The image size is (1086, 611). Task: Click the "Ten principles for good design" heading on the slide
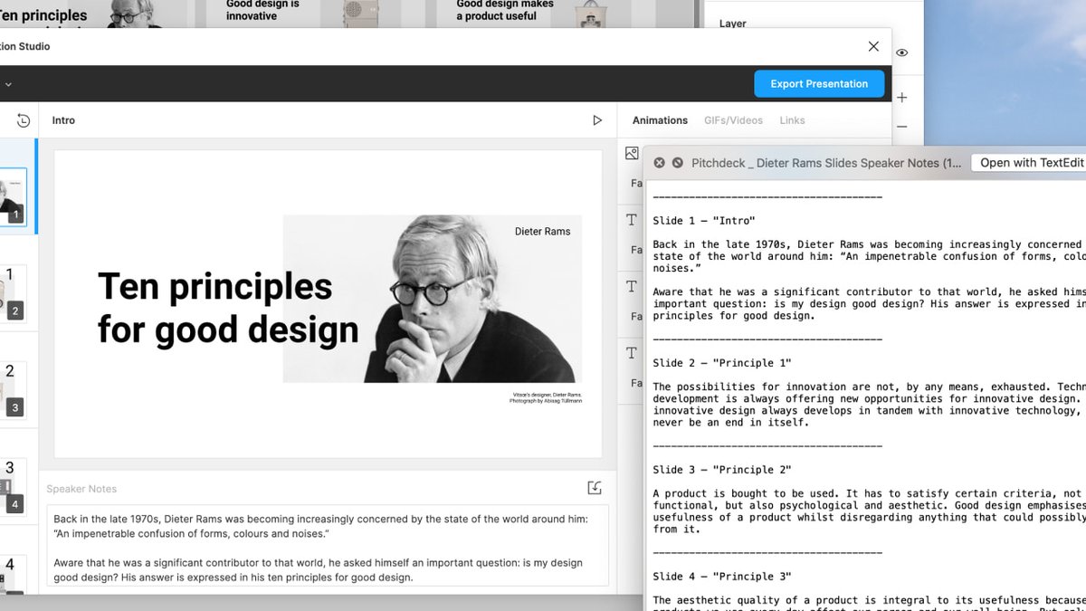(227, 309)
